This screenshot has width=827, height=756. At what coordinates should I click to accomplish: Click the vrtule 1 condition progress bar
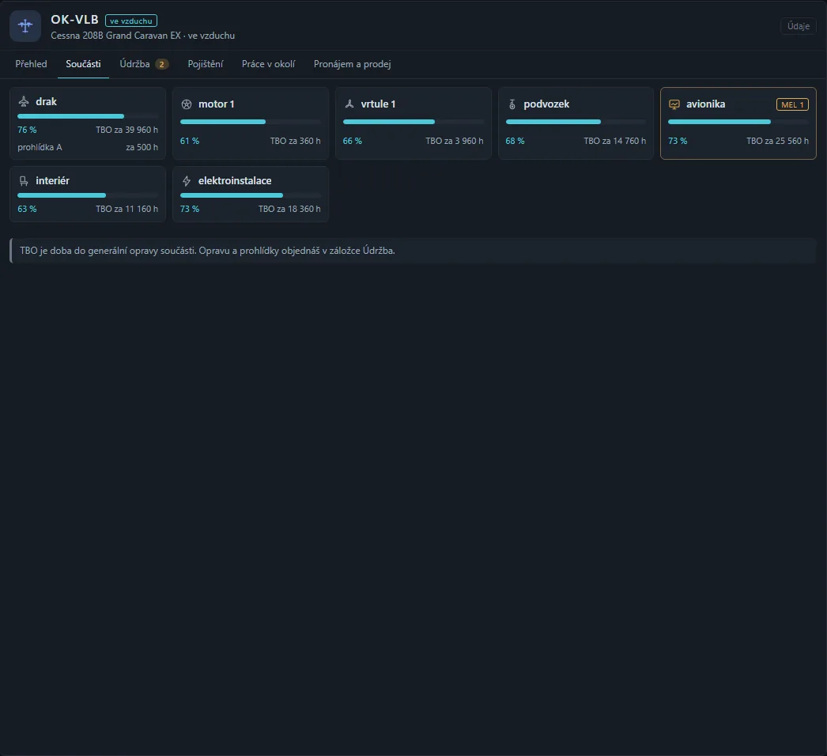coord(413,122)
